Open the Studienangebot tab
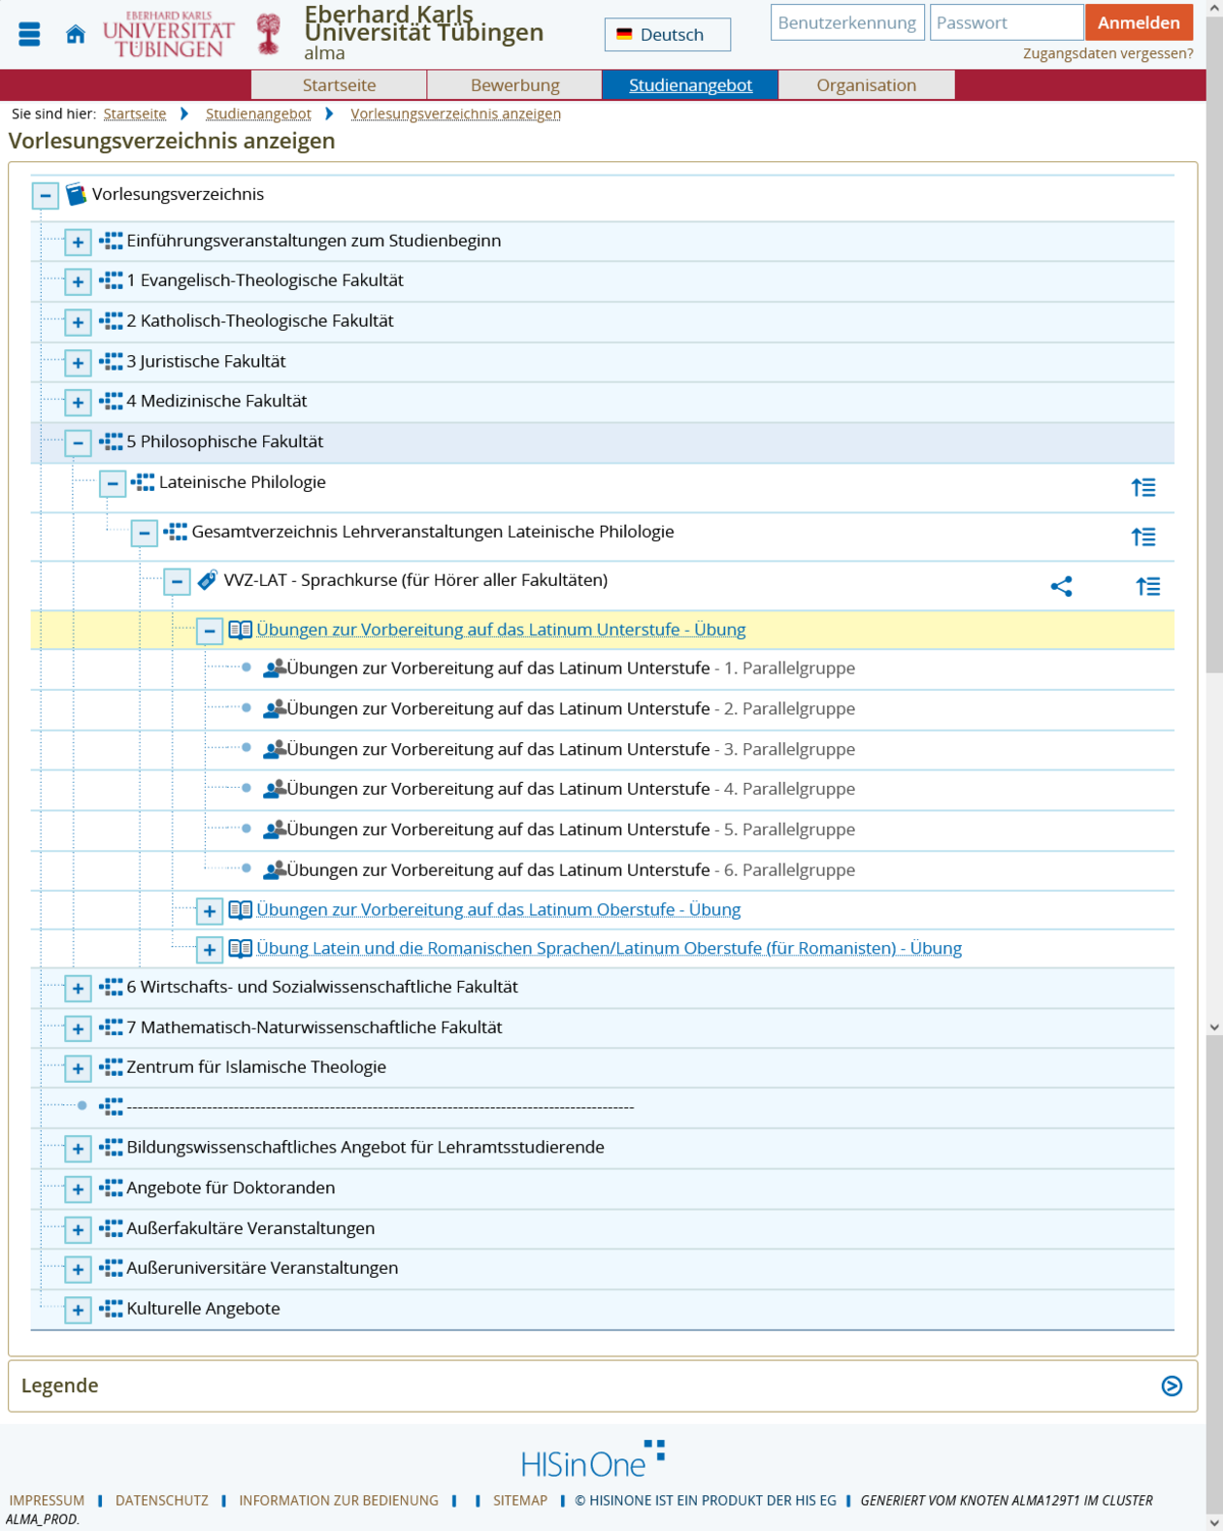Screen dimensions: 1223x1531 (690, 84)
